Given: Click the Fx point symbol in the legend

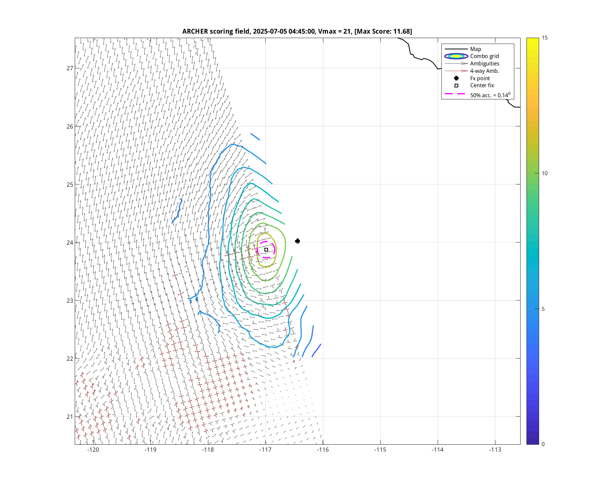Looking at the screenshot, I should tap(456, 78).
